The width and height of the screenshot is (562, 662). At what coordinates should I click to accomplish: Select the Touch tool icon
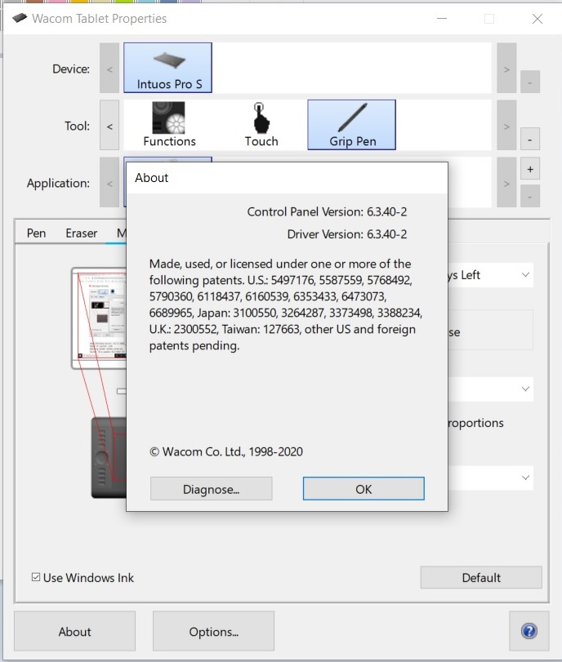(261, 125)
